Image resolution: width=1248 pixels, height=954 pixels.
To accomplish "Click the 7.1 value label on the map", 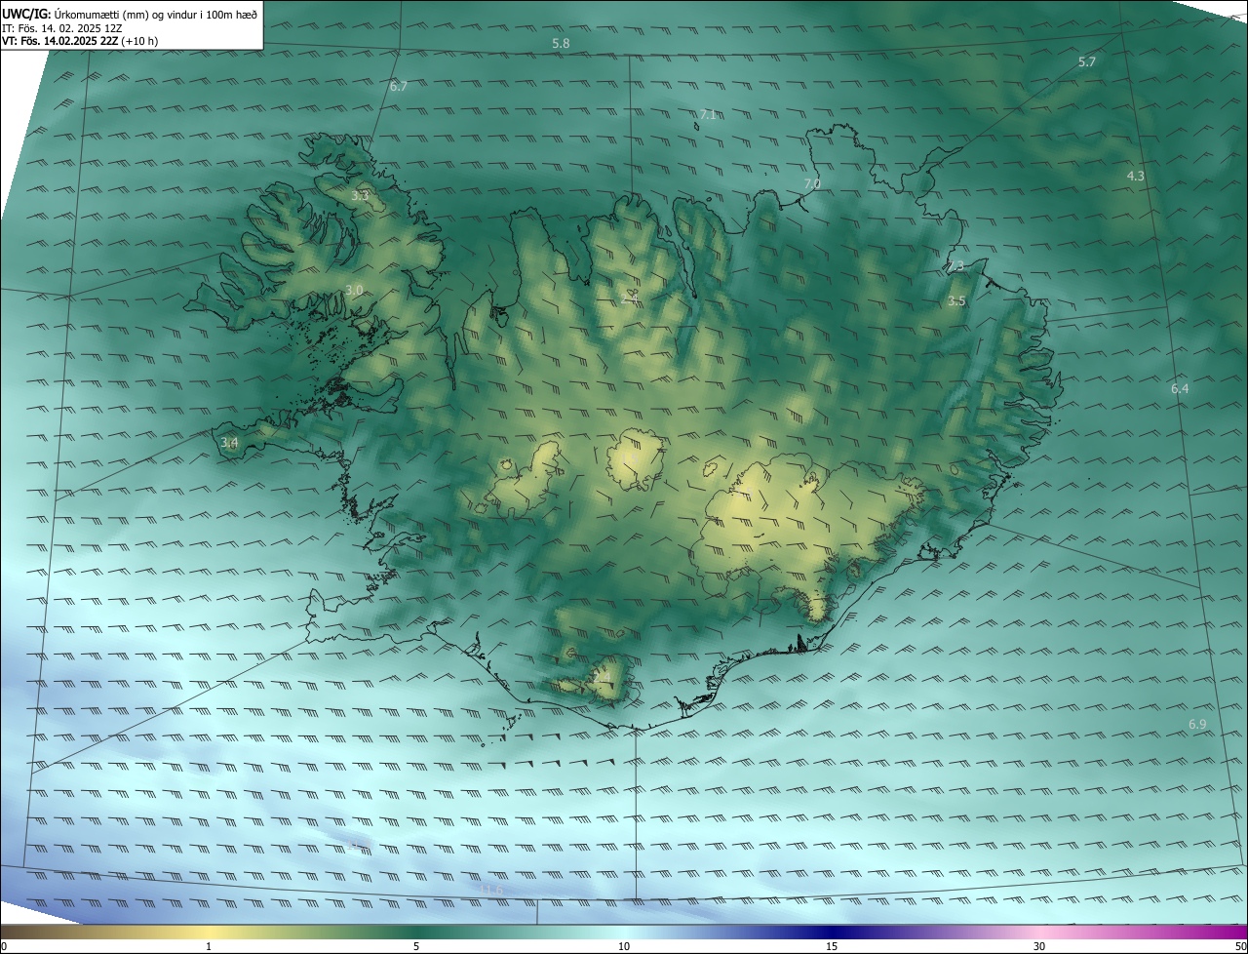I will (x=709, y=115).
